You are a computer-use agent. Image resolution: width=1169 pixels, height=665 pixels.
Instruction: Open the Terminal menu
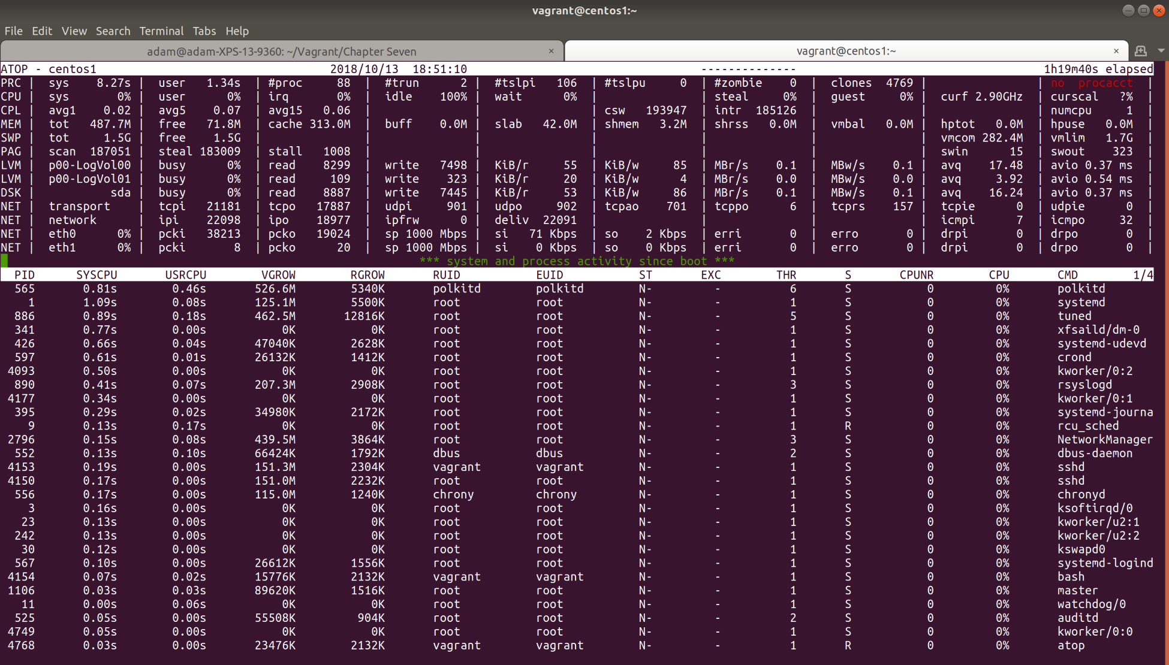(161, 31)
